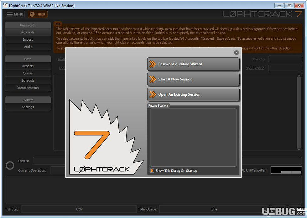Uncheck Show This Dialog On Startup
This screenshot has height=218, width=307.
coord(152,170)
